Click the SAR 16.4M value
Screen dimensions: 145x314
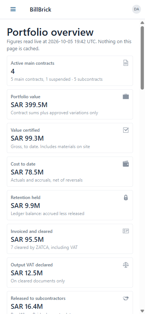coord(27,307)
